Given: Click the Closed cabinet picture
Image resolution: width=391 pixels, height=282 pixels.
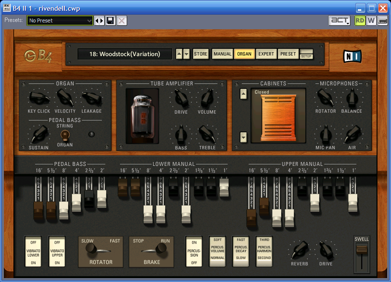Looking at the screenshot, I should (x=278, y=116).
